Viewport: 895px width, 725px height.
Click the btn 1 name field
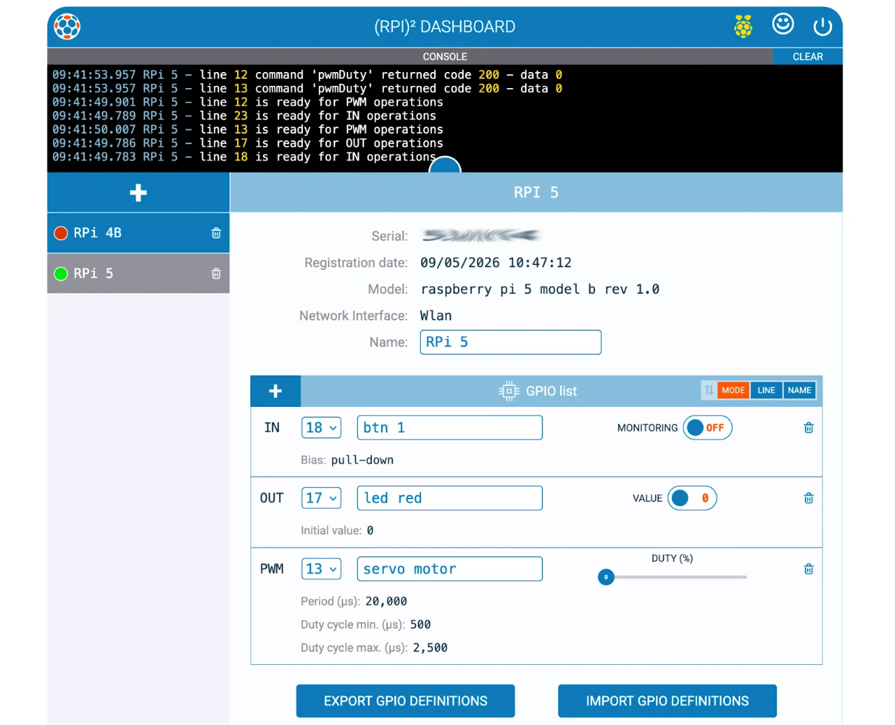point(450,427)
